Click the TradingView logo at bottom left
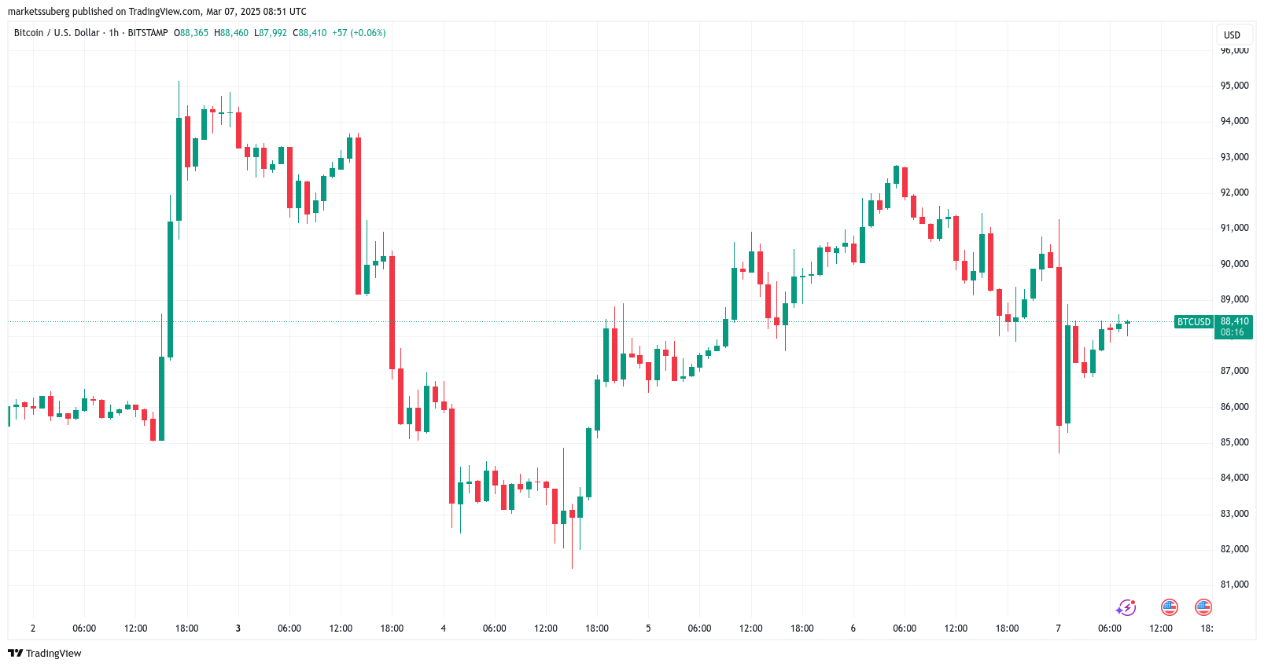Screen dimensions: 1264x667 (45, 653)
